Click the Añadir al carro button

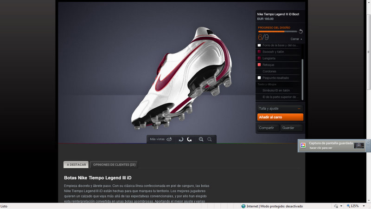[280, 117]
